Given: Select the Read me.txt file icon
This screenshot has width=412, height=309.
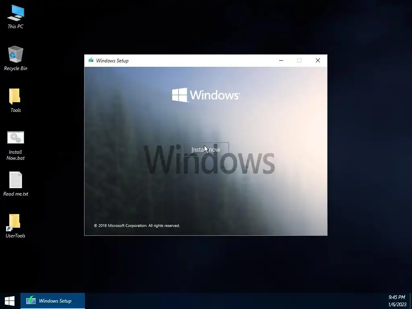Looking at the screenshot, I should [16, 184].
